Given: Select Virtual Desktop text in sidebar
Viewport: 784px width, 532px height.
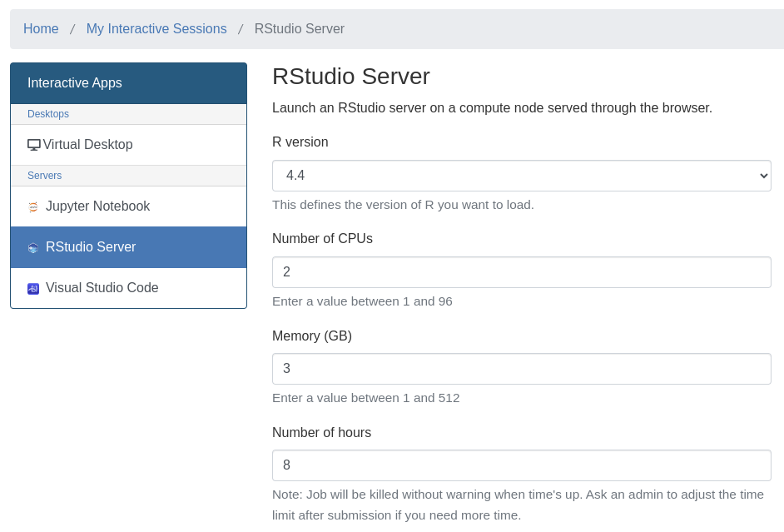Looking at the screenshot, I should (x=87, y=145).
